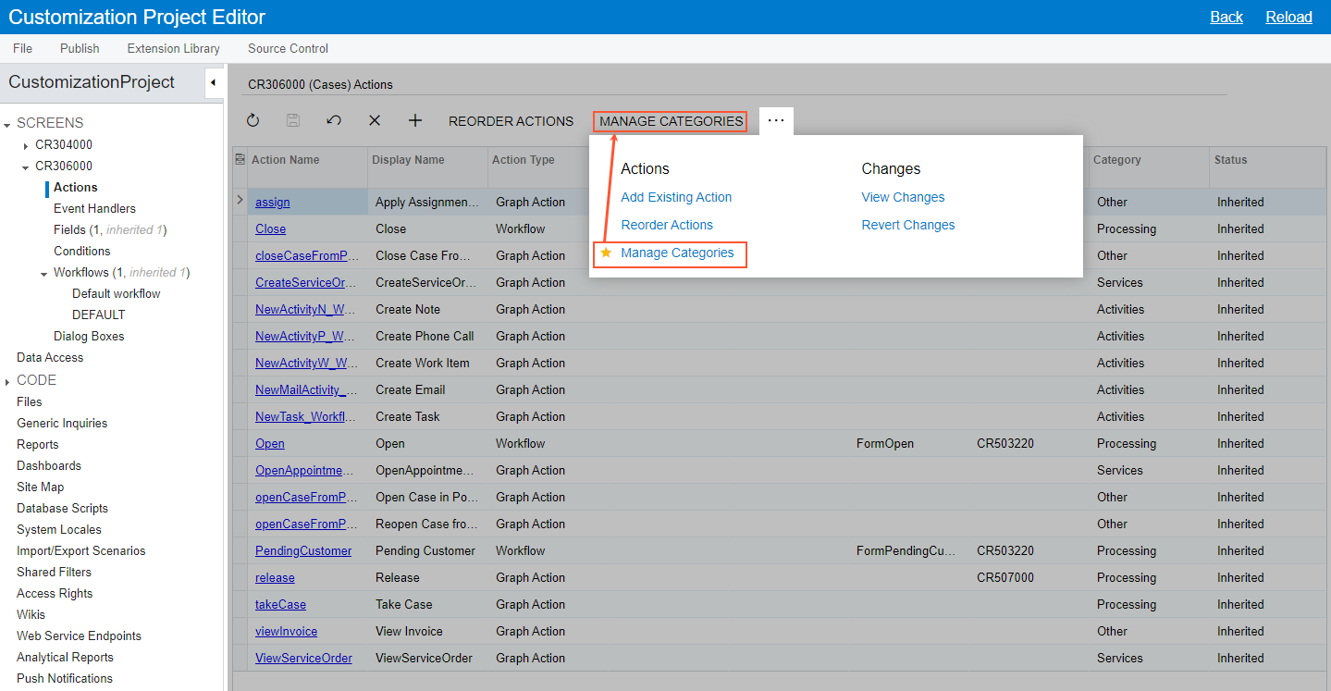
Task: Click the Refresh icon in the toolbar
Action: pyautogui.click(x=253, y=120)
